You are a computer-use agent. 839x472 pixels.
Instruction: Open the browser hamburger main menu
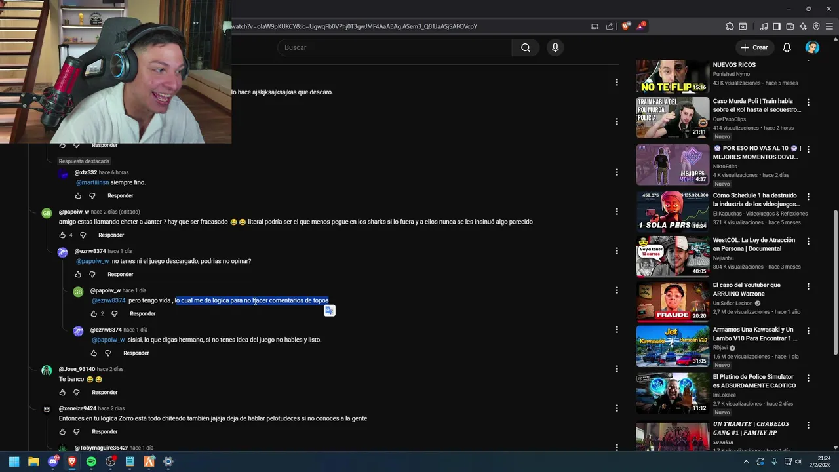click(x=829, y=26)
